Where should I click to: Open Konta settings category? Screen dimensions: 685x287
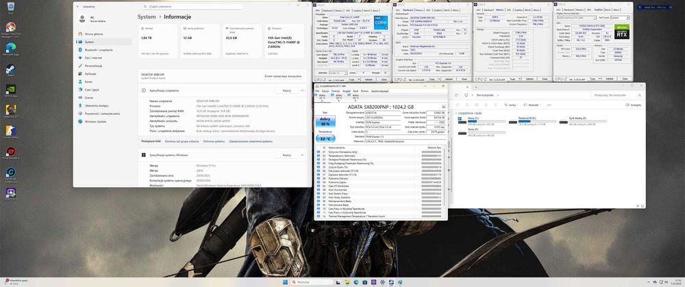104,82
